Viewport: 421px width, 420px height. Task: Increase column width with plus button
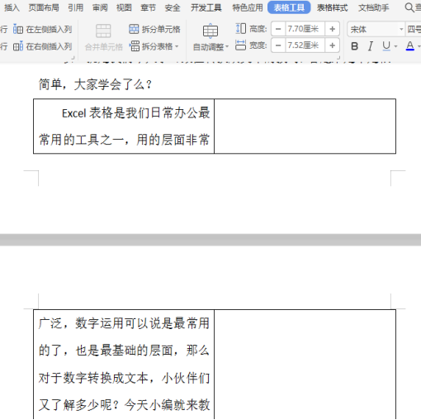click(332, 45)
